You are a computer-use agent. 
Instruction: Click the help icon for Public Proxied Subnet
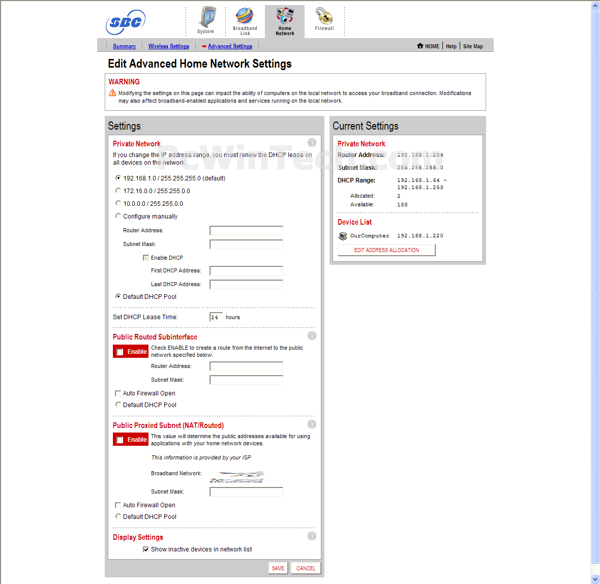[312, 424]
